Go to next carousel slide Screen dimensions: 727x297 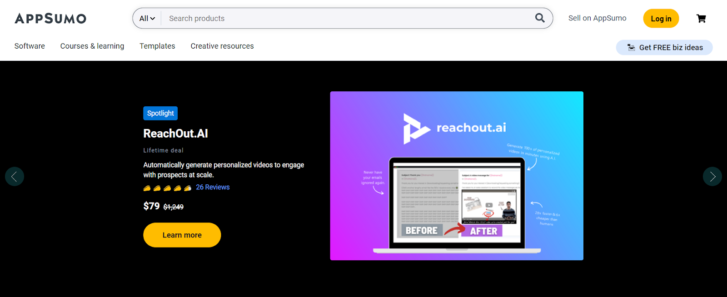pos(712,177)
